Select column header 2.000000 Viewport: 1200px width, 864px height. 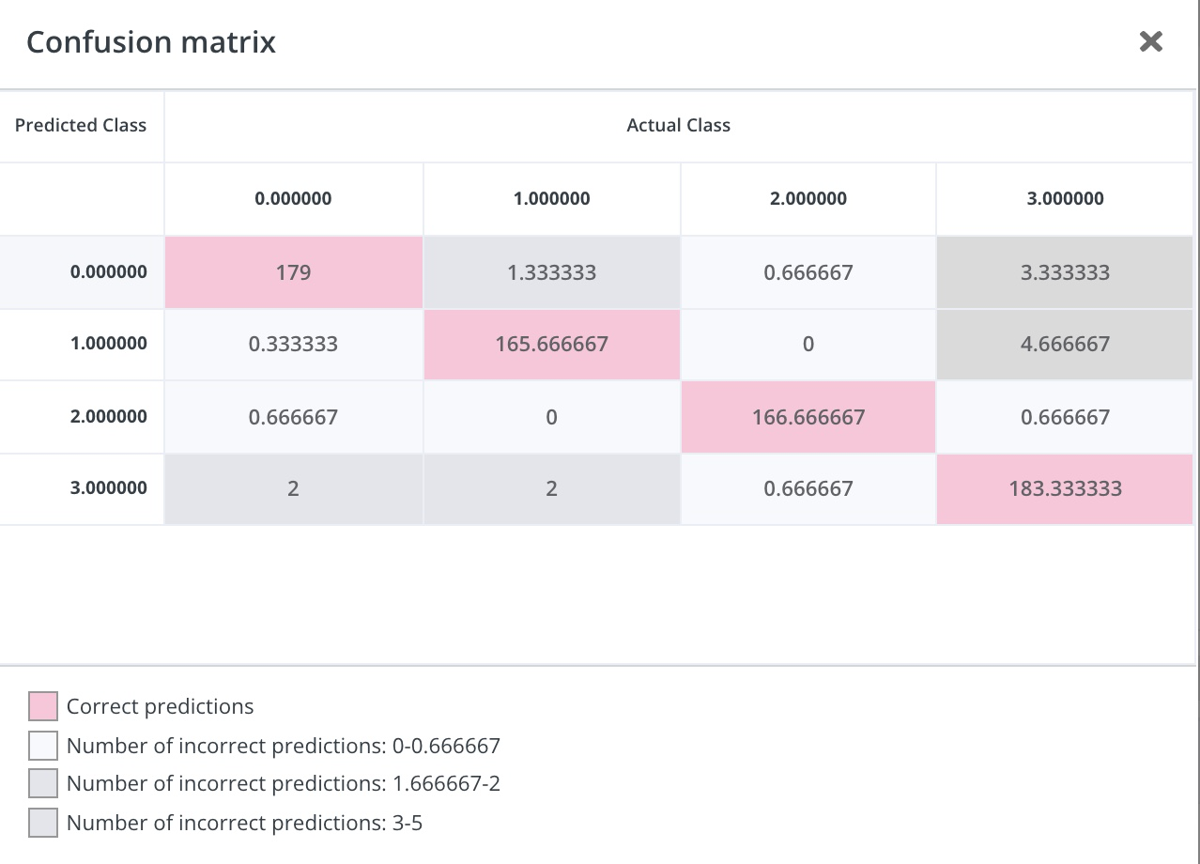808,198
